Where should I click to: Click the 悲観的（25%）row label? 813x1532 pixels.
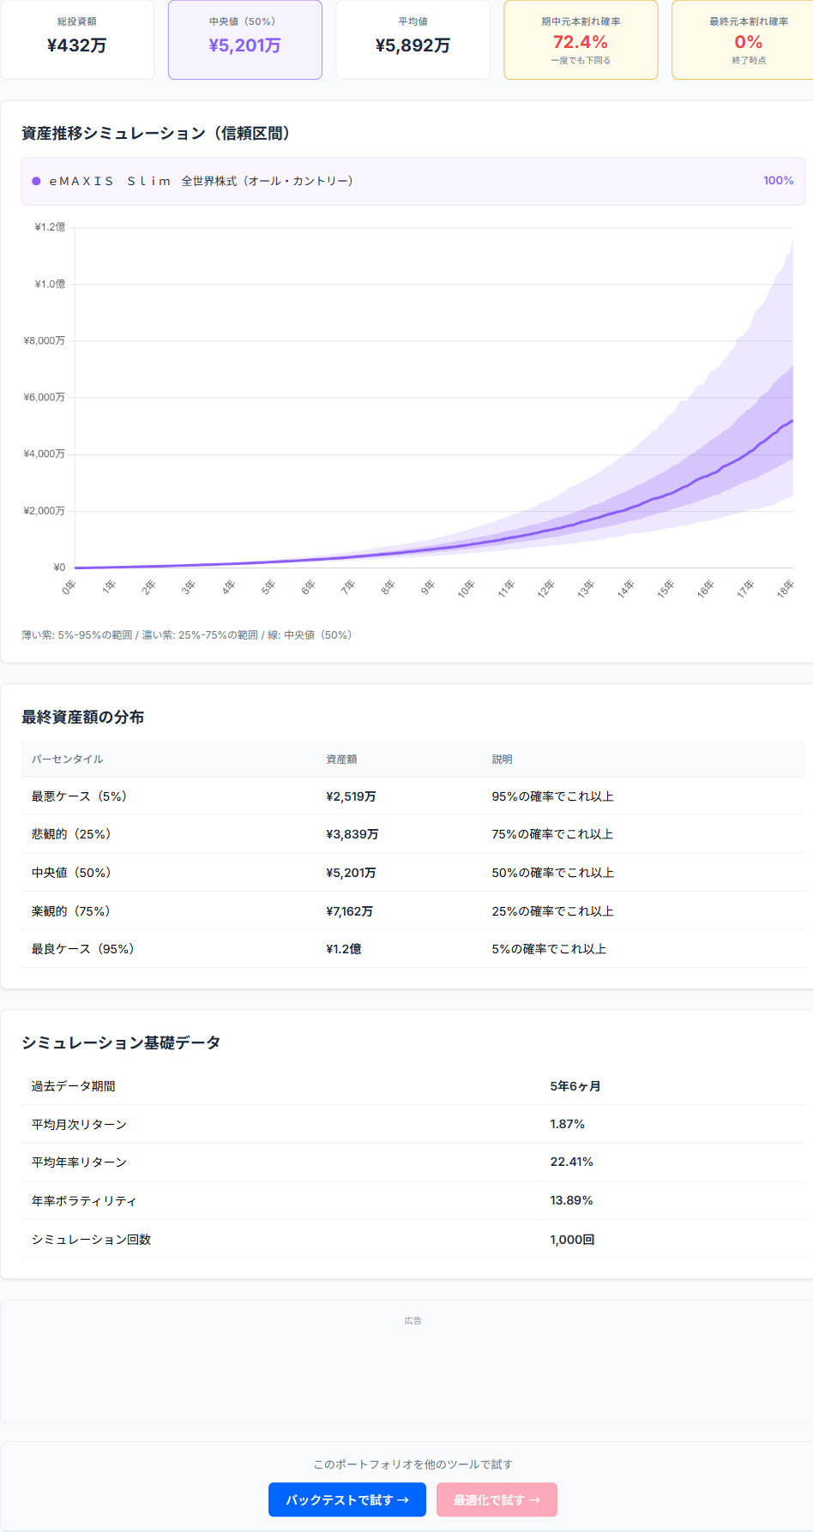point(71,833)
